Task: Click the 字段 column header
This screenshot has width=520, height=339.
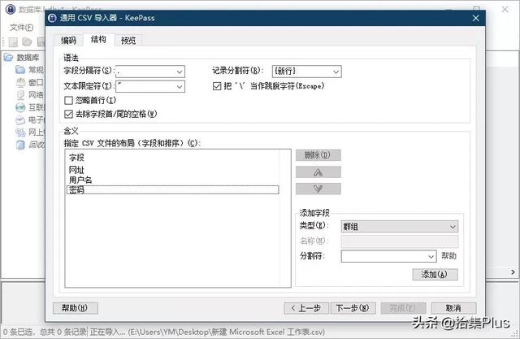Action: [172, 157]
